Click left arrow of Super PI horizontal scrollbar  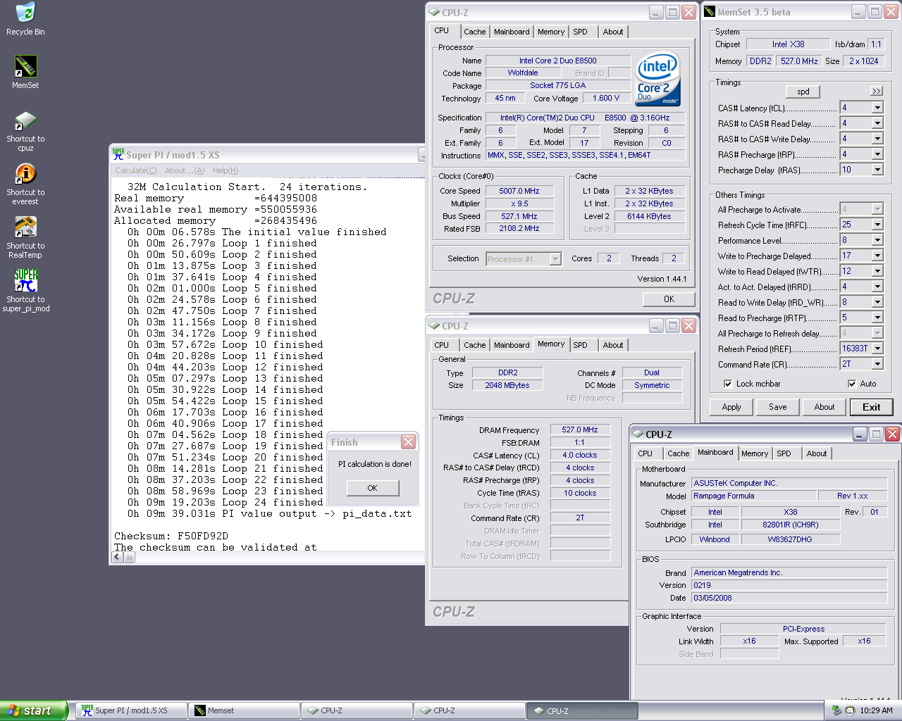point(117,558)
